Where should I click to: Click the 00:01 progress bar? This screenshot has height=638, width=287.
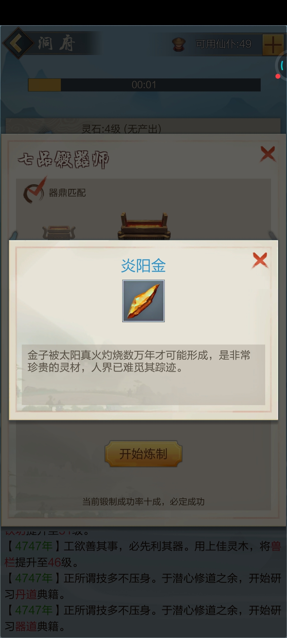pos(144,85)
